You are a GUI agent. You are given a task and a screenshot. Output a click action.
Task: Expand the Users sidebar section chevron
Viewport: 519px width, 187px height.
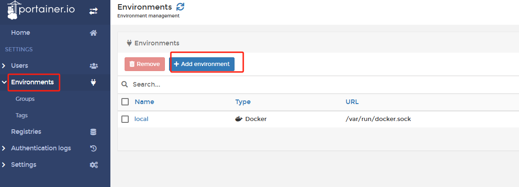pos(4,66)
